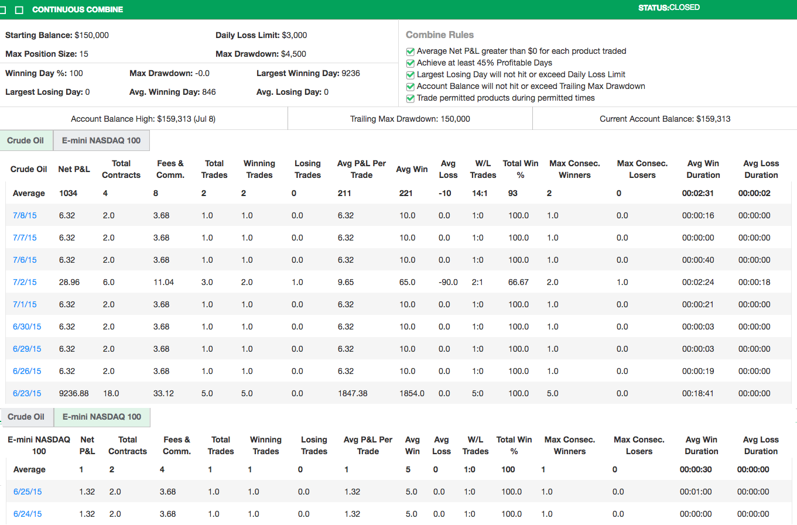Click the 6/26/15 date link
The image size is (797, 525).
point(27,371)
